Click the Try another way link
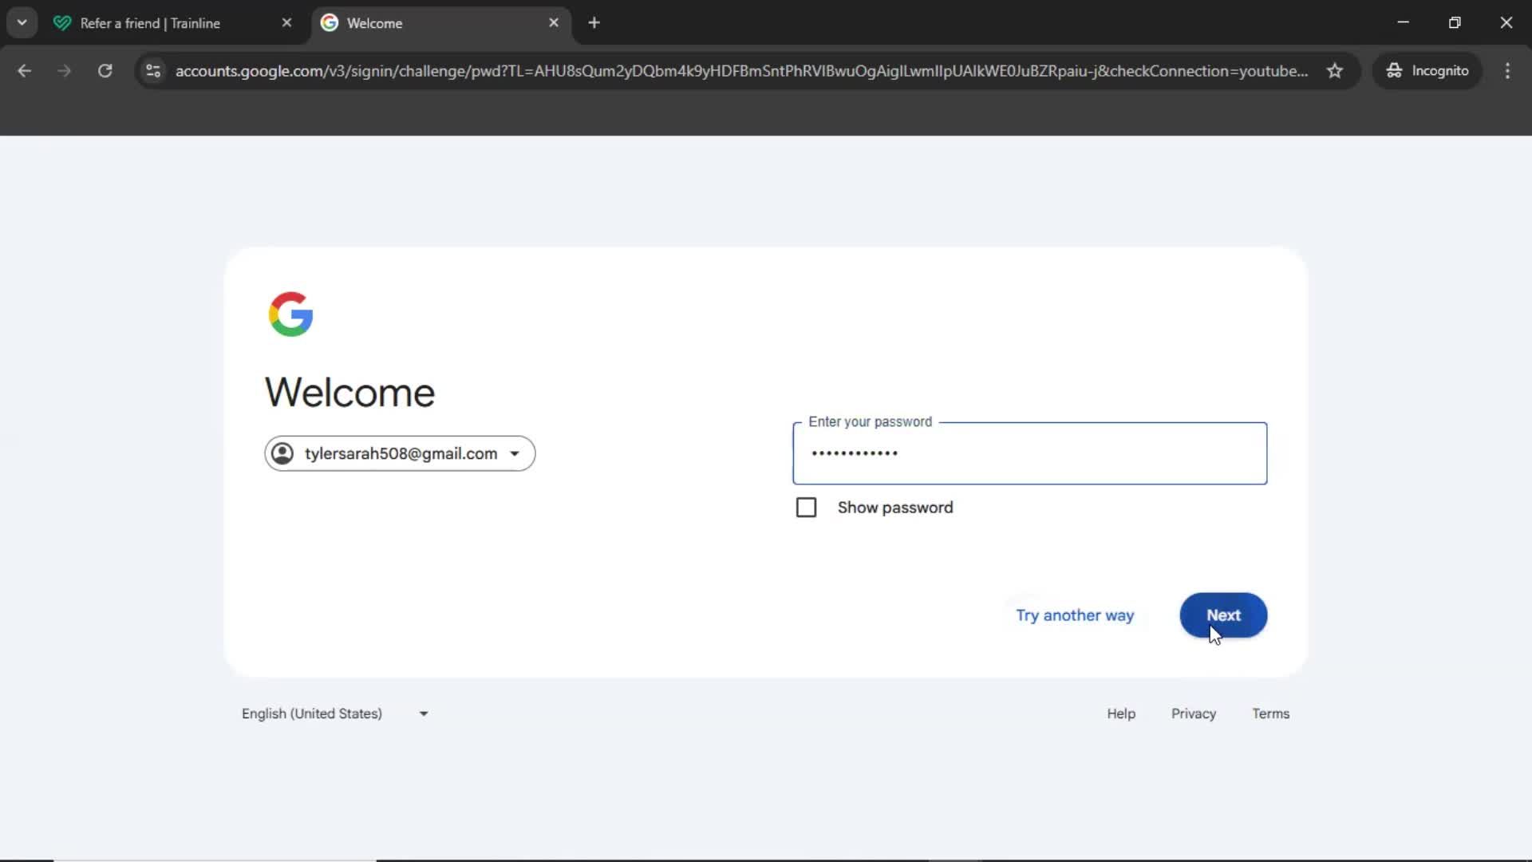 click(x=1074, y=615)
